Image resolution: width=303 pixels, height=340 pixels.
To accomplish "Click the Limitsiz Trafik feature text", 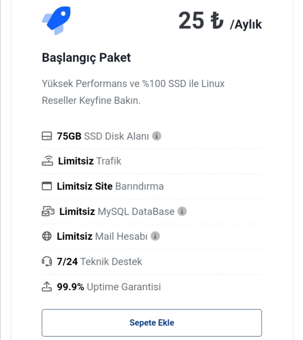I will click(x=90, y=161).
